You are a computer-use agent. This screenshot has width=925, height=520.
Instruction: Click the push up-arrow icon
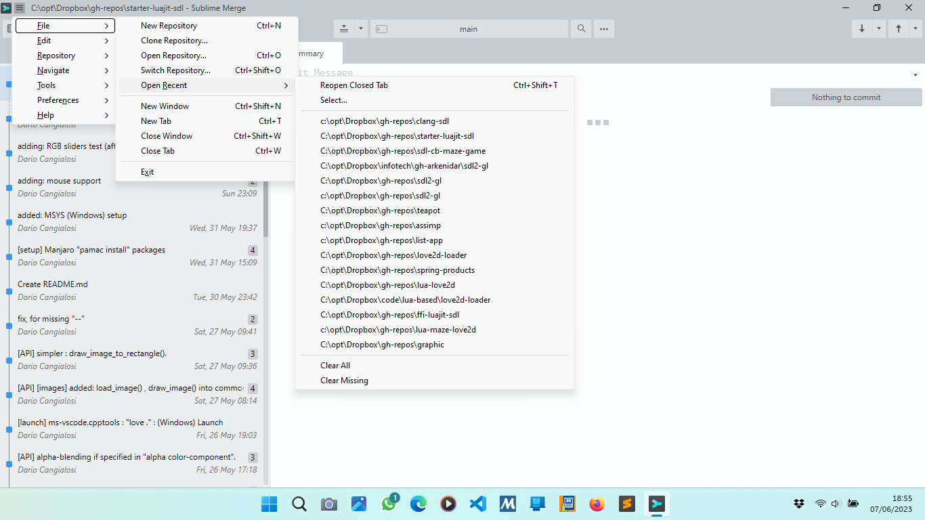899,29
